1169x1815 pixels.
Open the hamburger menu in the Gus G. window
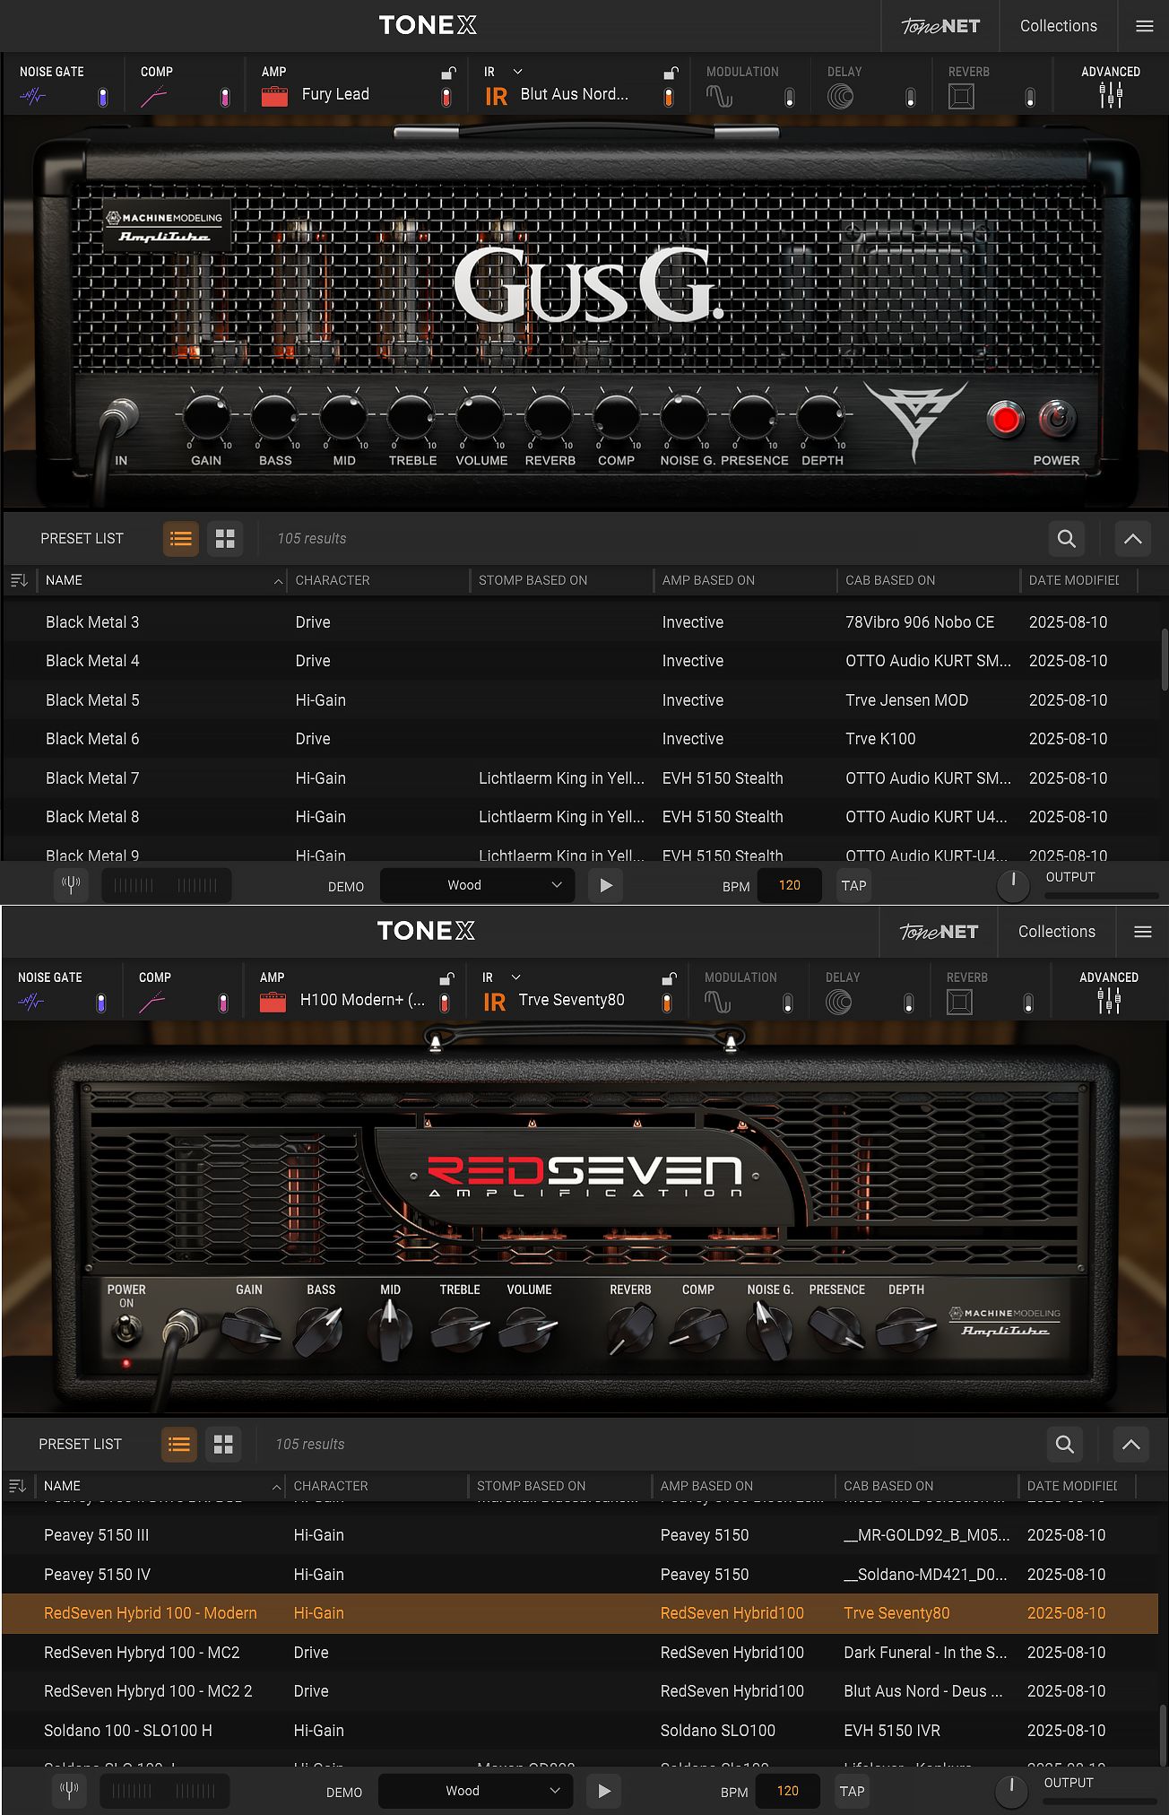(x=1145, y=26)
